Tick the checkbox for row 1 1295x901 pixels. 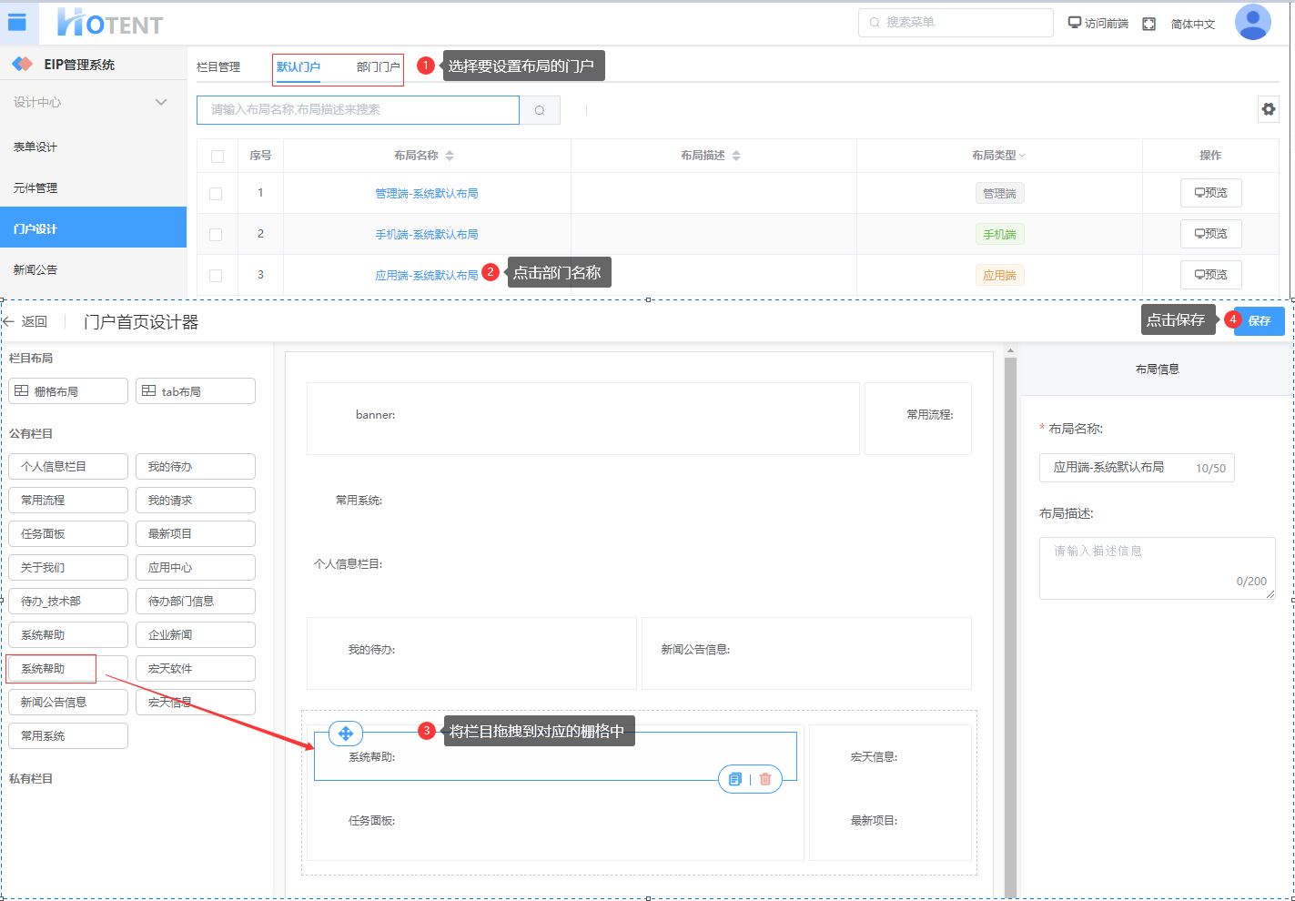[216, 193]
